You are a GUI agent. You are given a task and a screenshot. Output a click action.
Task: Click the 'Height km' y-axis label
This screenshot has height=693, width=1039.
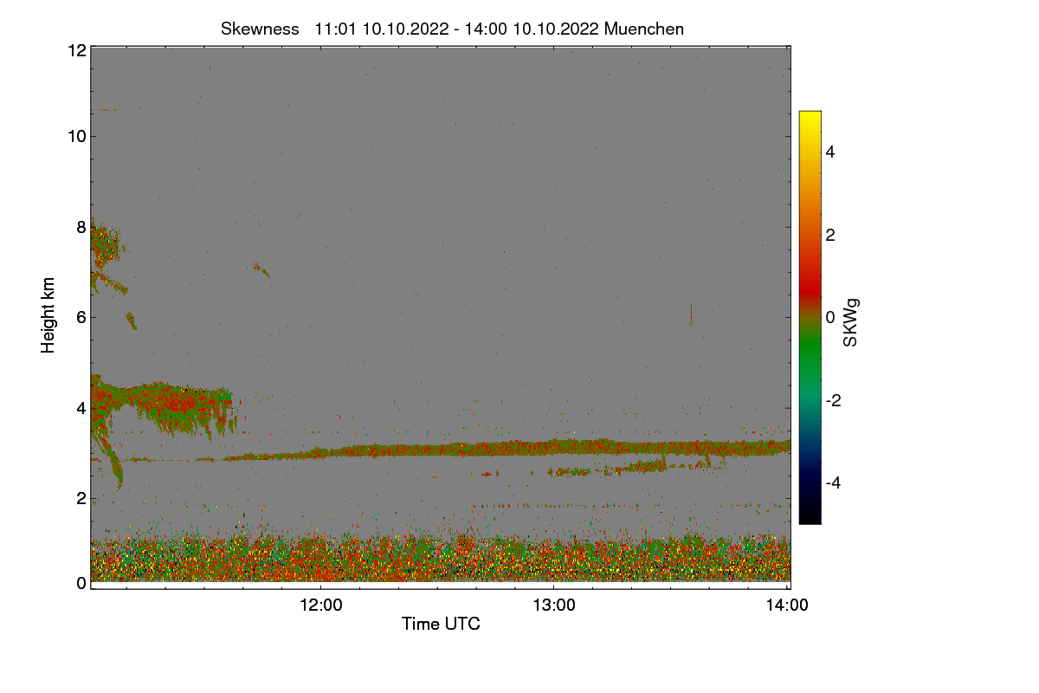(x=48, y=315)
